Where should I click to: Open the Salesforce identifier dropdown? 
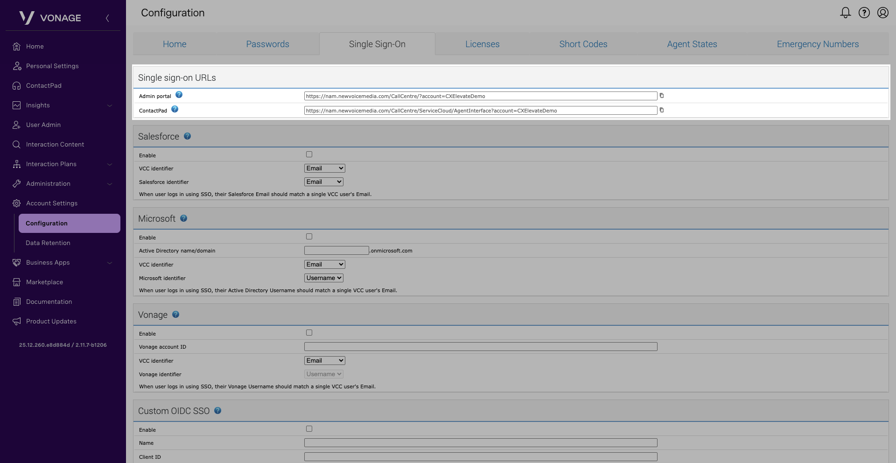coord(324,182)
